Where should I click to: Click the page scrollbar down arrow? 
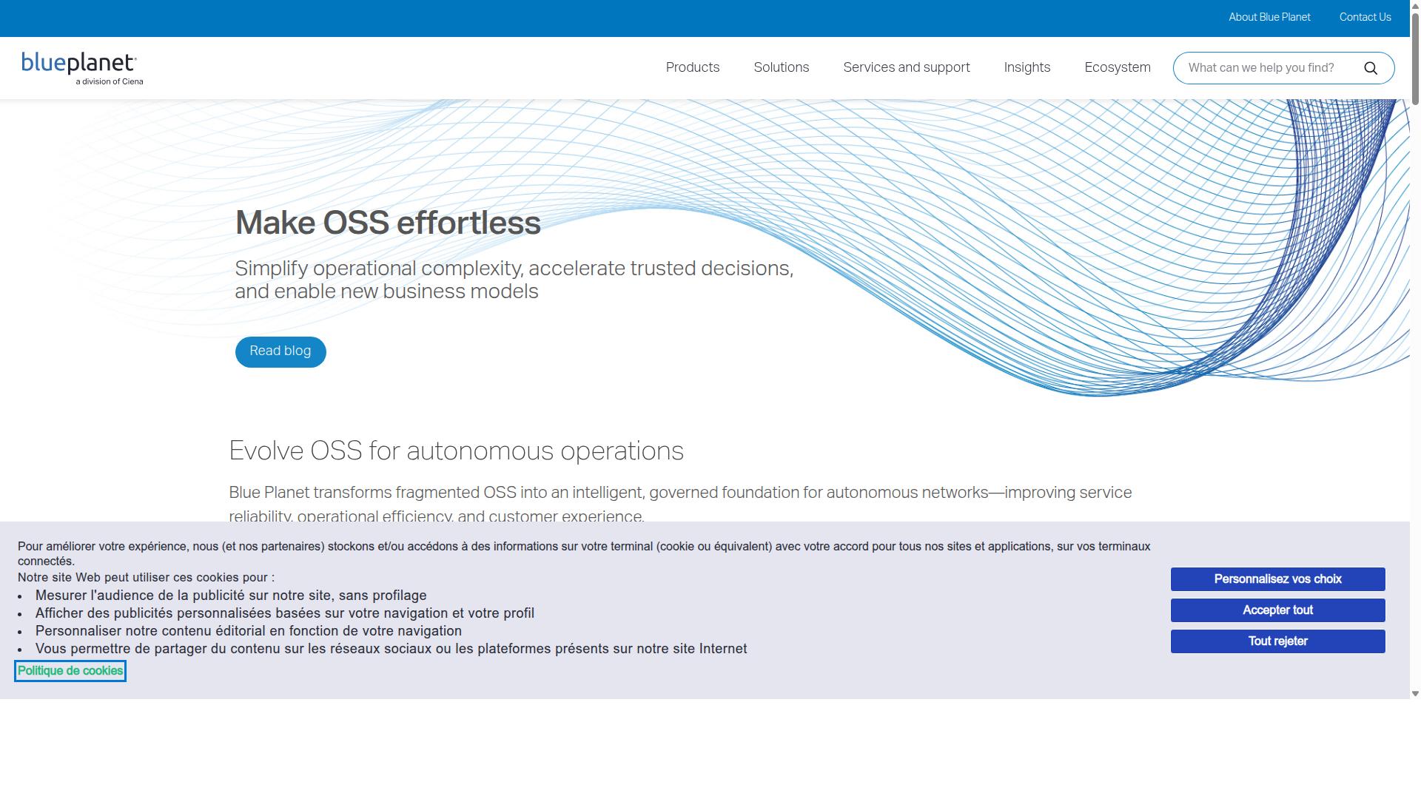click(x=1415, y=694)
